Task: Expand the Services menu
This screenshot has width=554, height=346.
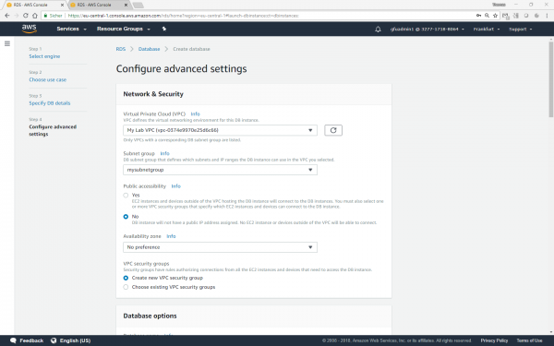Action: pos(71,29)
